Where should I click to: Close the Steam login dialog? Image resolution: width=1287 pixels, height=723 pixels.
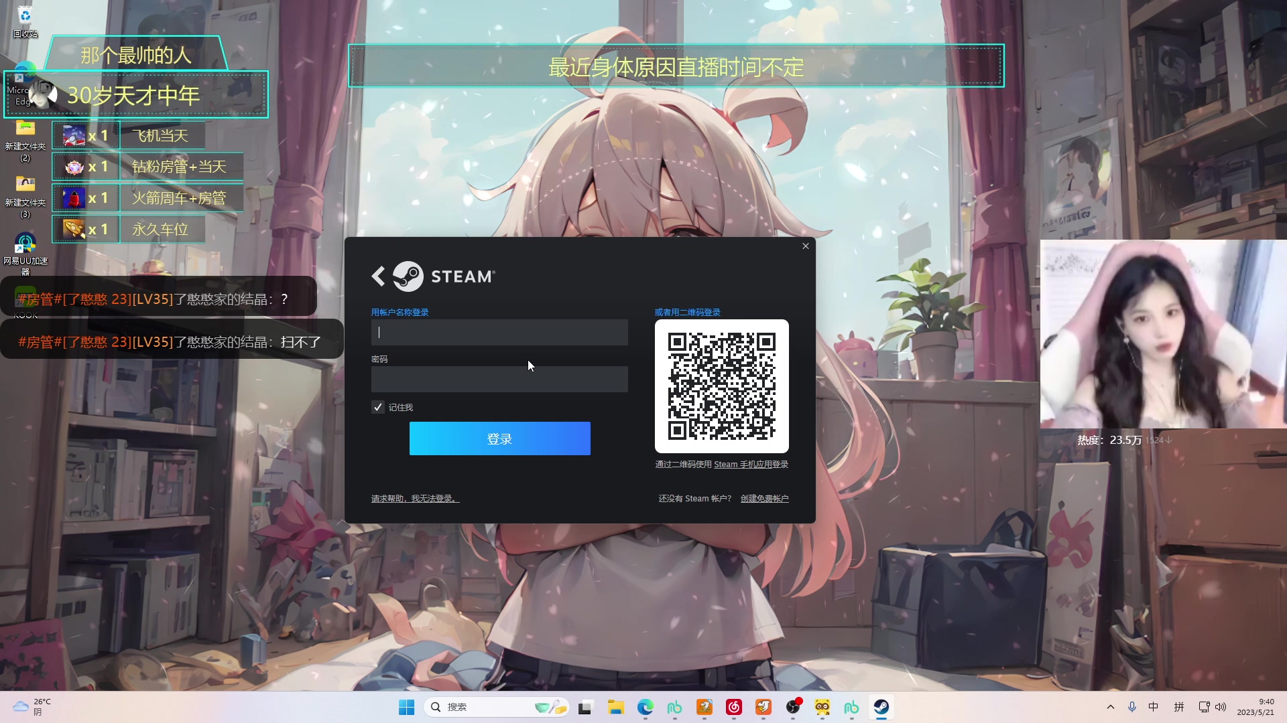point(806,246)
